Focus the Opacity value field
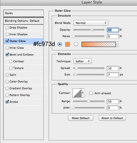This screenshot has width=137, height=143. 113,30
